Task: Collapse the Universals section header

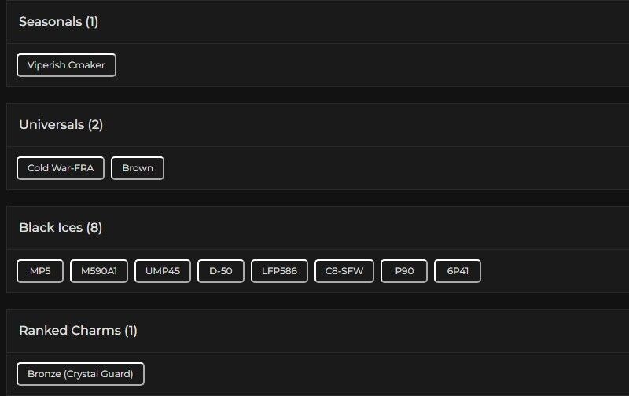Action: click(52, 125)
